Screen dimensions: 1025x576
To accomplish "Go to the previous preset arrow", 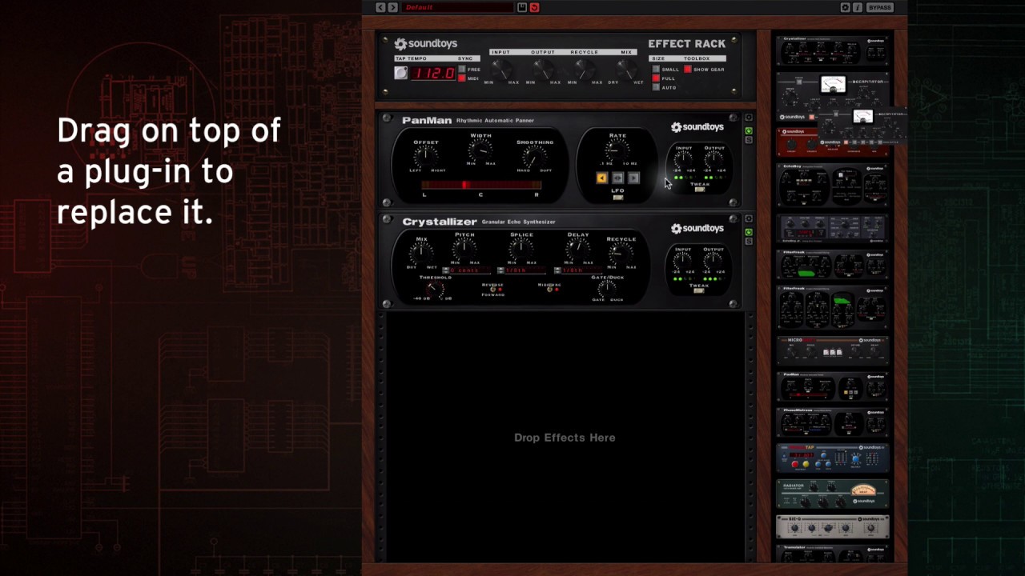I will [380, 7].
